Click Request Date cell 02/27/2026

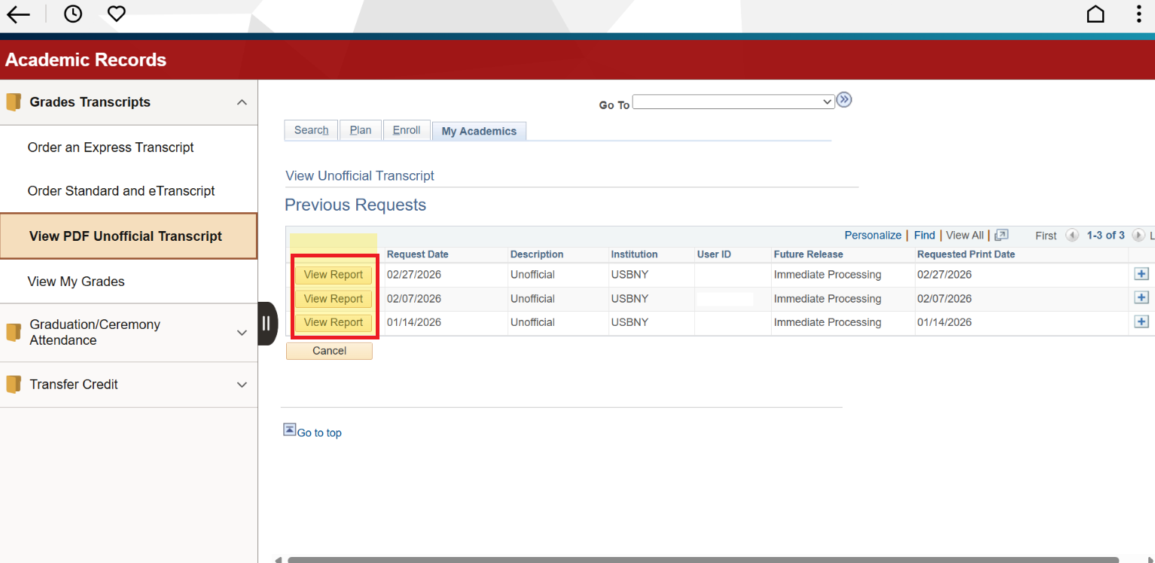click(414, 275)
